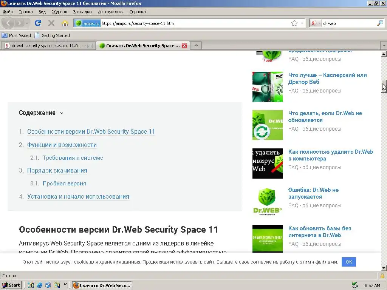
Task: Open 'Как полностью удалить Dr.Web с компьютера'
Action: pyautogui.click(x=331, y=155)
